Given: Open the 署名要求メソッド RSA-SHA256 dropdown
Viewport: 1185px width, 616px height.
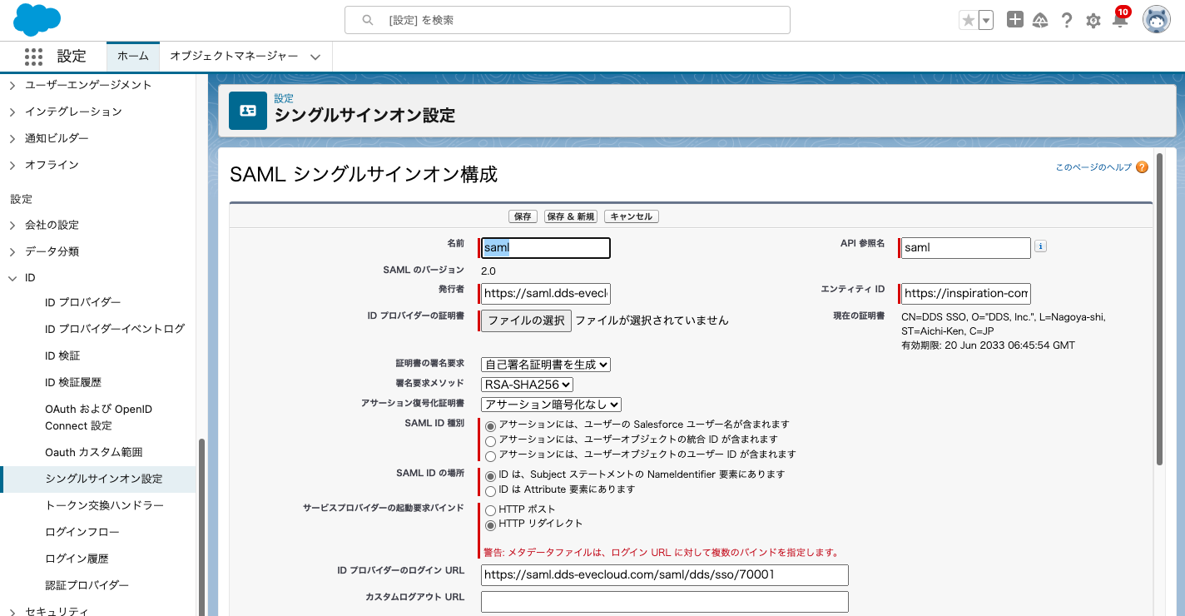Looking at the screenshot, I should click(528, 385).
